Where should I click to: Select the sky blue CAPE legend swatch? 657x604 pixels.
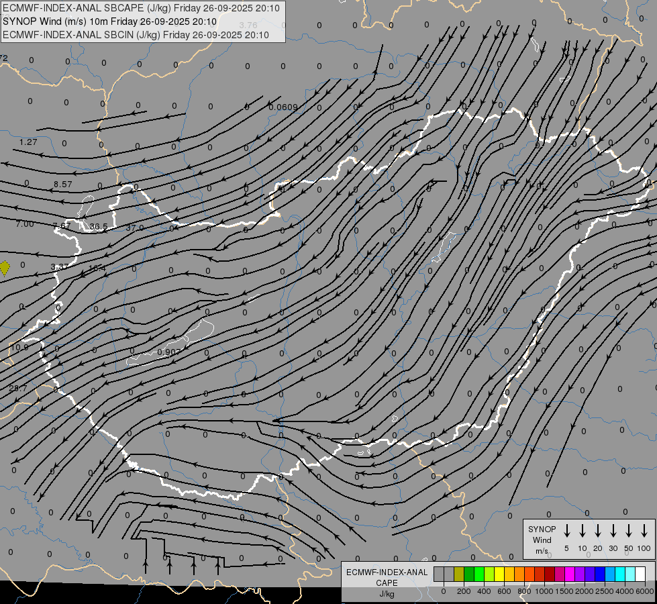click(x=609, y=574)
